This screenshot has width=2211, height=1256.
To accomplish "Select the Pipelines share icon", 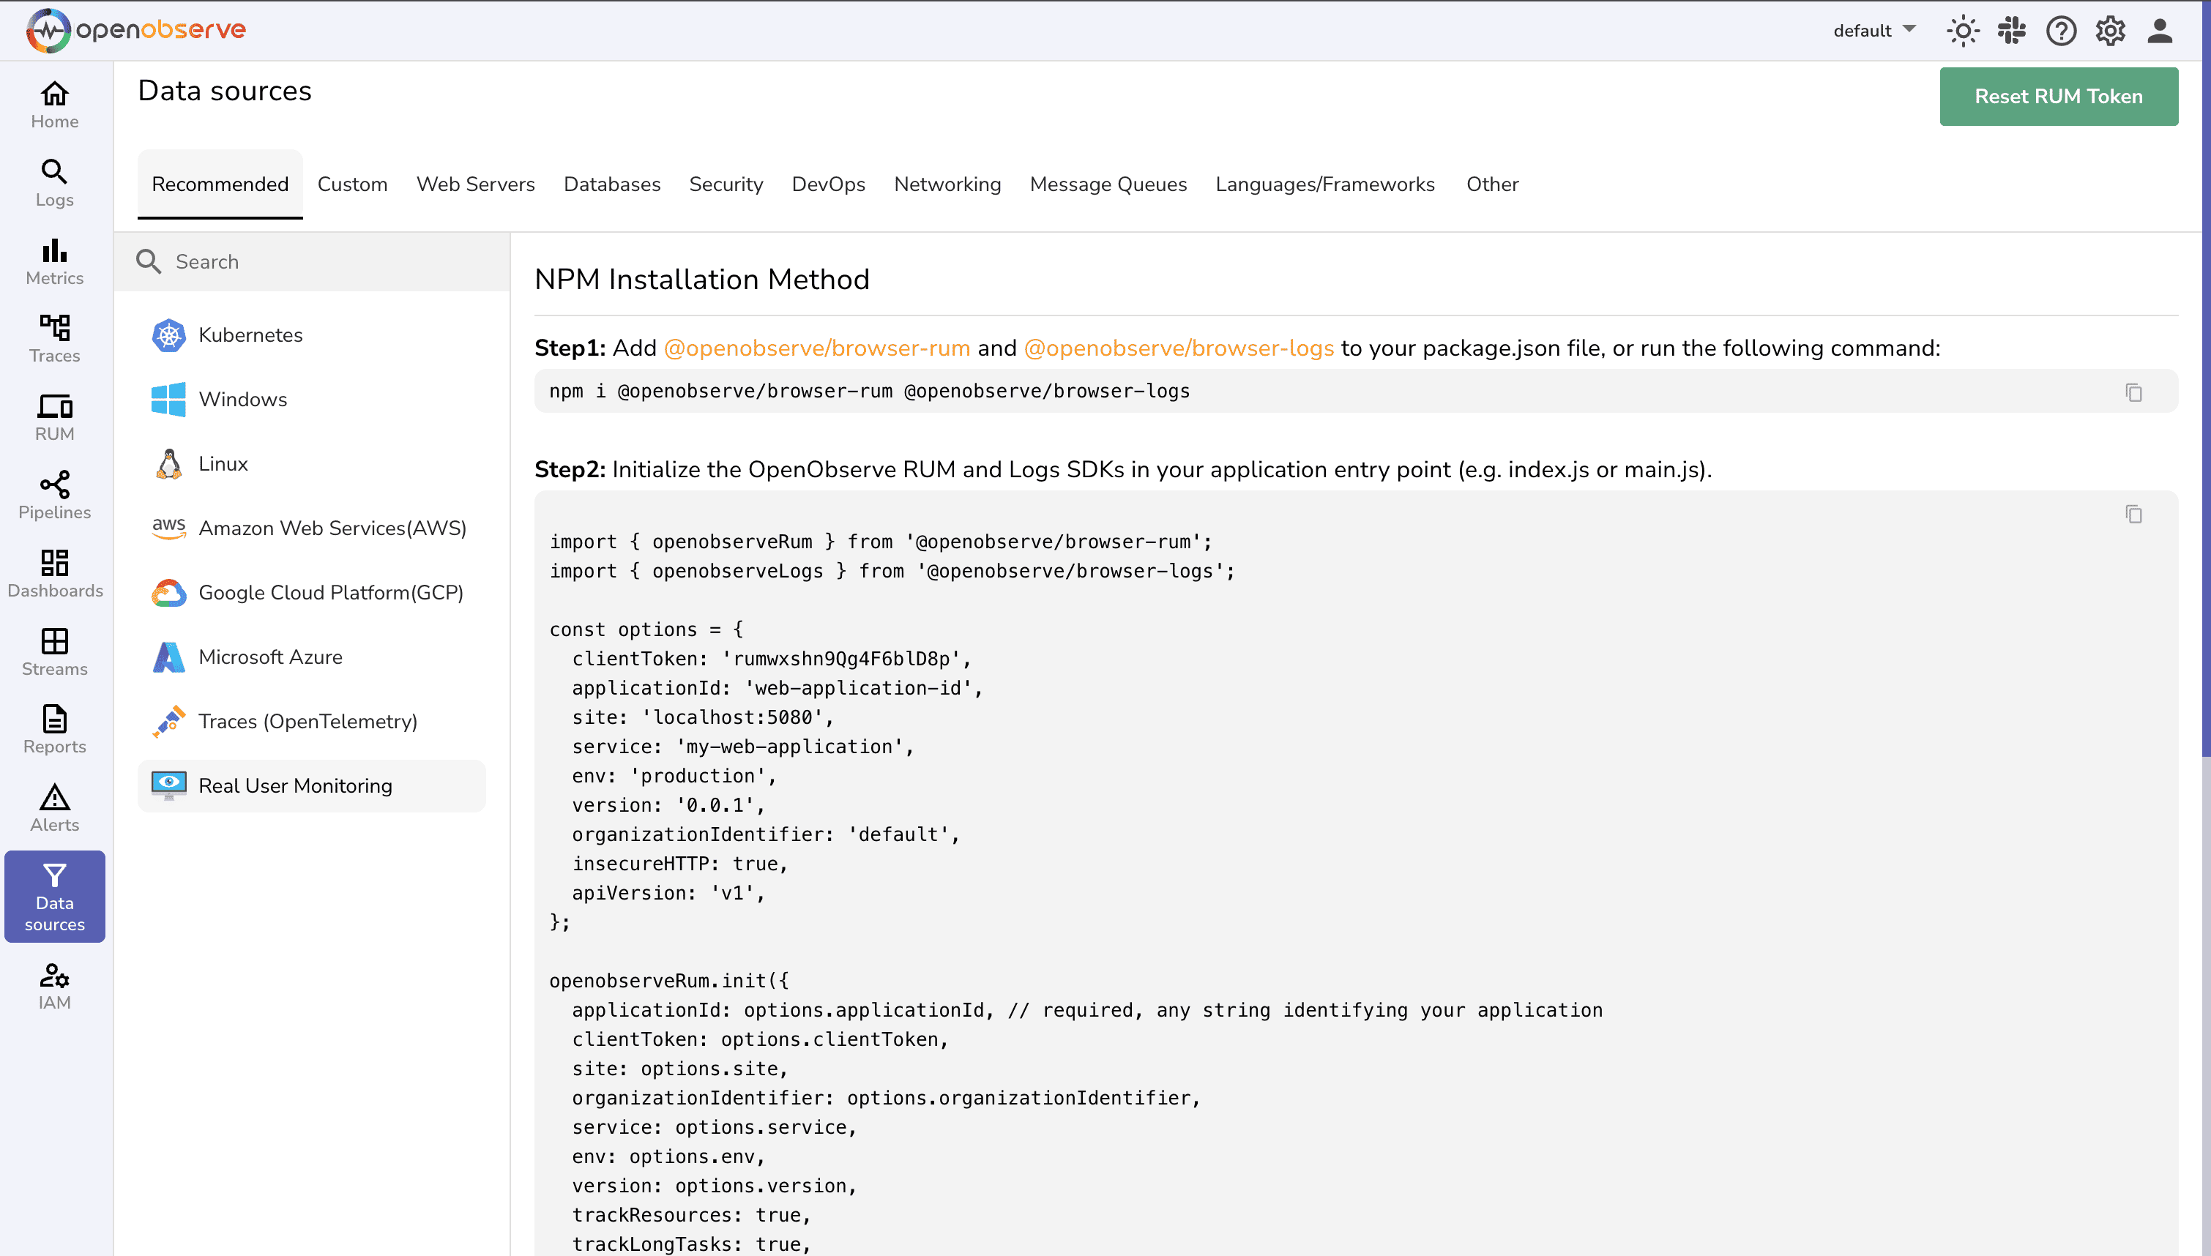I will (53, 486).
